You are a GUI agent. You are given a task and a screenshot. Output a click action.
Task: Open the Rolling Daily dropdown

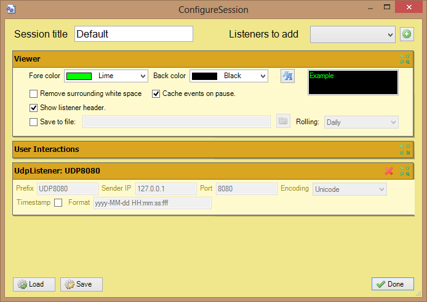pyautogui.click(x=361, y=122)
